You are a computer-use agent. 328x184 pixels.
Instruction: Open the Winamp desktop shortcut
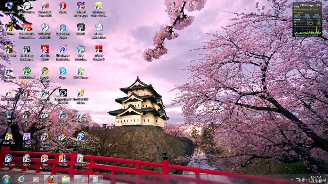click(63, 137)
